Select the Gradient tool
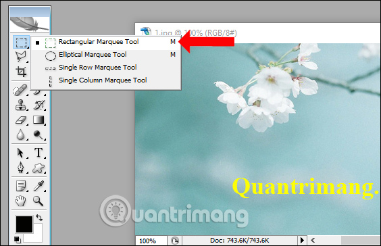 (x=39, y=120)
